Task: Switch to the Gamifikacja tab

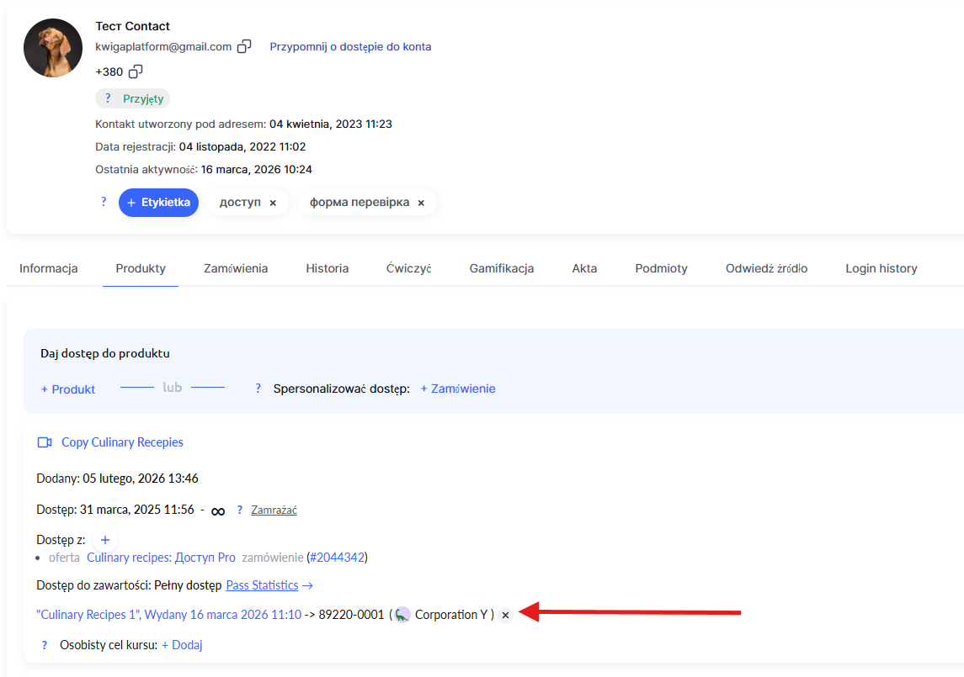Action: click(x=502, y=268)
